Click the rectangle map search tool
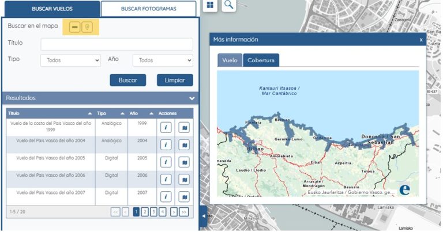Viewport: 443px width, 232px height. pyautogui.click(x=75, y=27)
